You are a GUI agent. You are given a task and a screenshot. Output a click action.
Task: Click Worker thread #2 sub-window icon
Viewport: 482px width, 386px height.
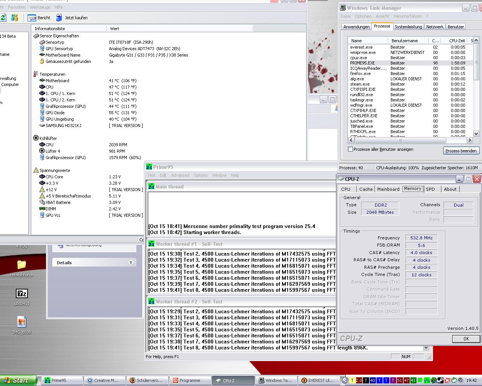point(151,302)
